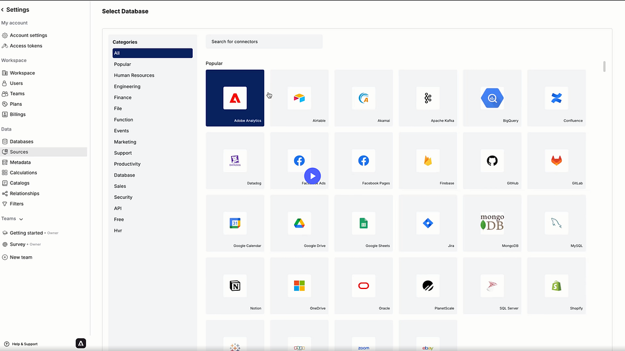Click the video play button overlay
Screen dimensions: 625x351
313,176
